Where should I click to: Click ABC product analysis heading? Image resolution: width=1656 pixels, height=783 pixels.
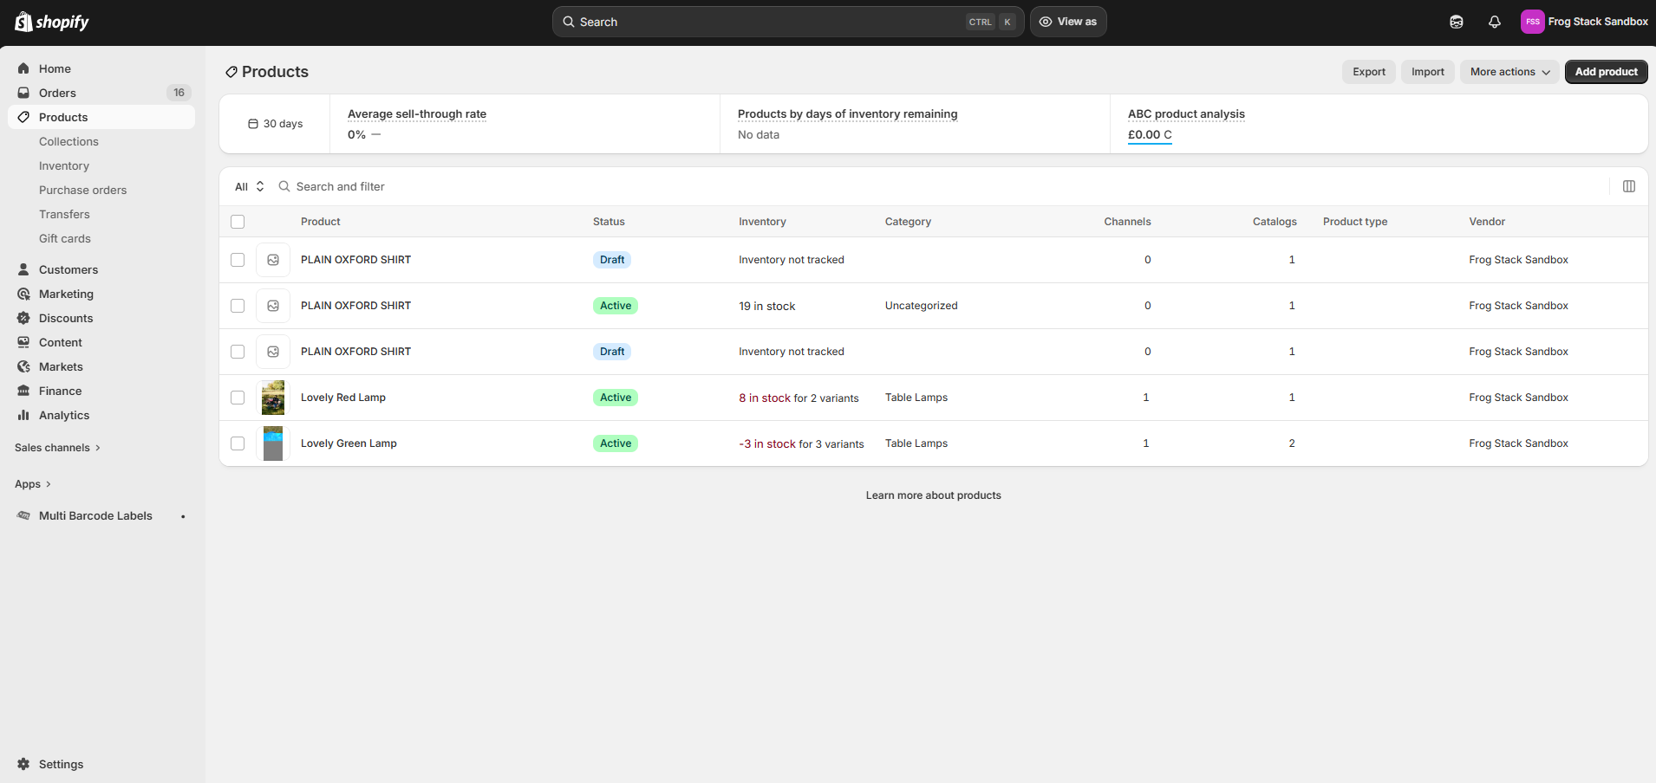pos(1186,113)
